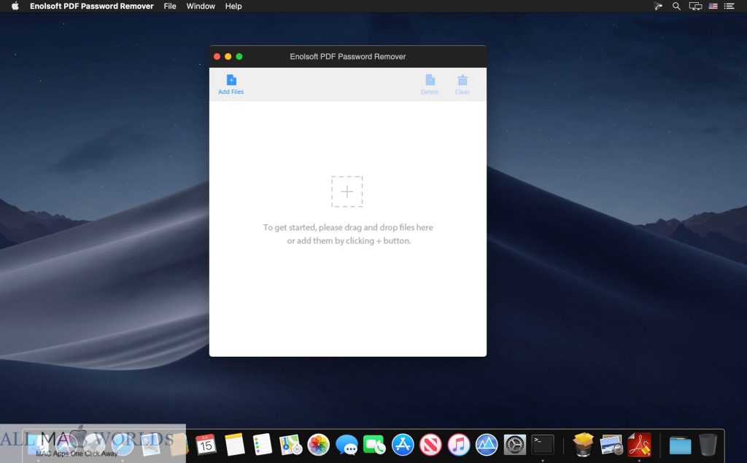Open the Enolsoft PDF Password Remover menu

91,6
